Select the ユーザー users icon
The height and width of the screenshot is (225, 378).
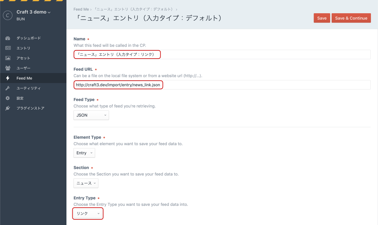click(7, 68)
